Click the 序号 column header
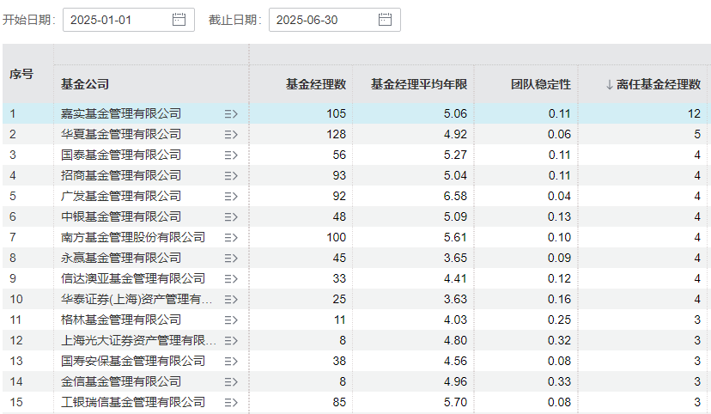This screenshot has height=414, width=711. [21, 74]
